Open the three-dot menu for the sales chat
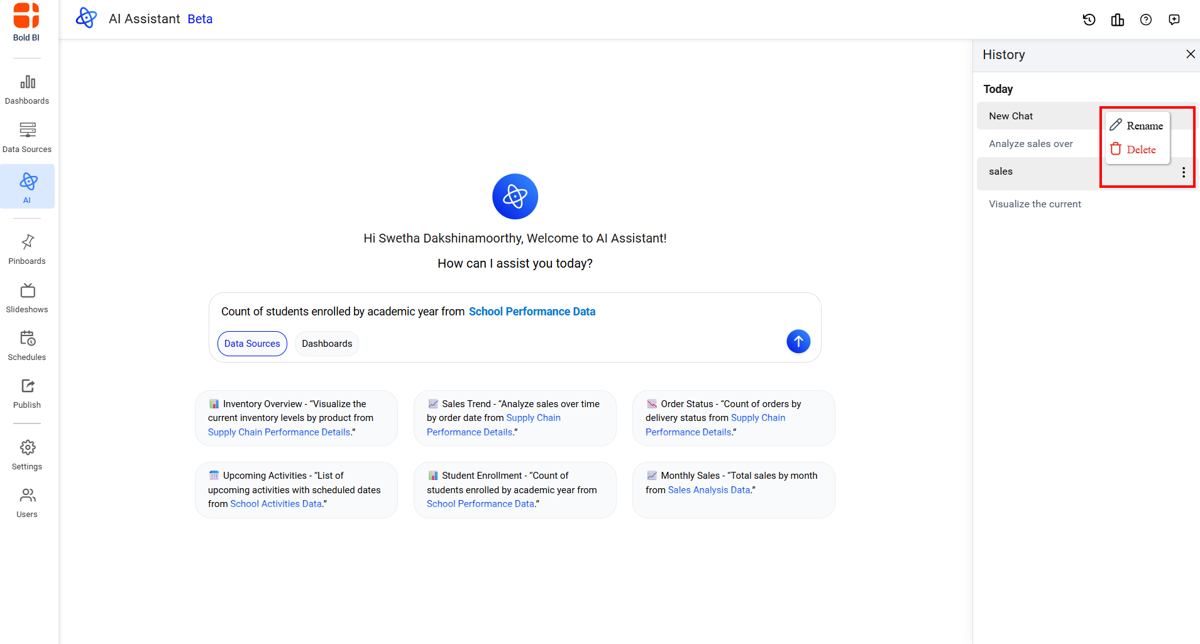Viewport: 1200px width, 644px height. coord(1183,172)
